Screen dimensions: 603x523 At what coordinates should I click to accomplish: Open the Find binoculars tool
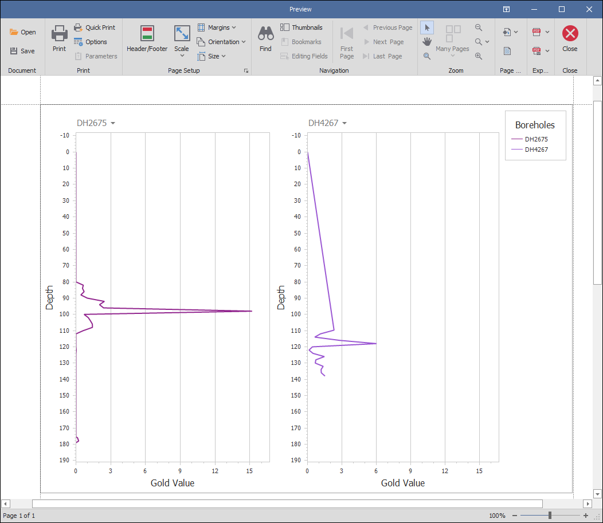[265, 39]
